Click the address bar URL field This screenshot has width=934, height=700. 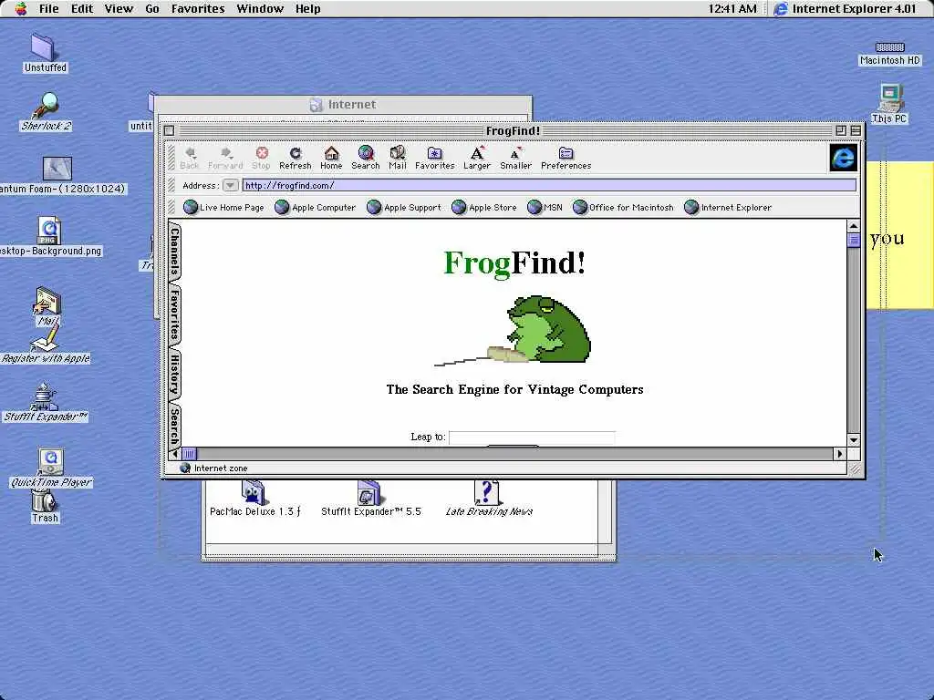click(548, 185)
